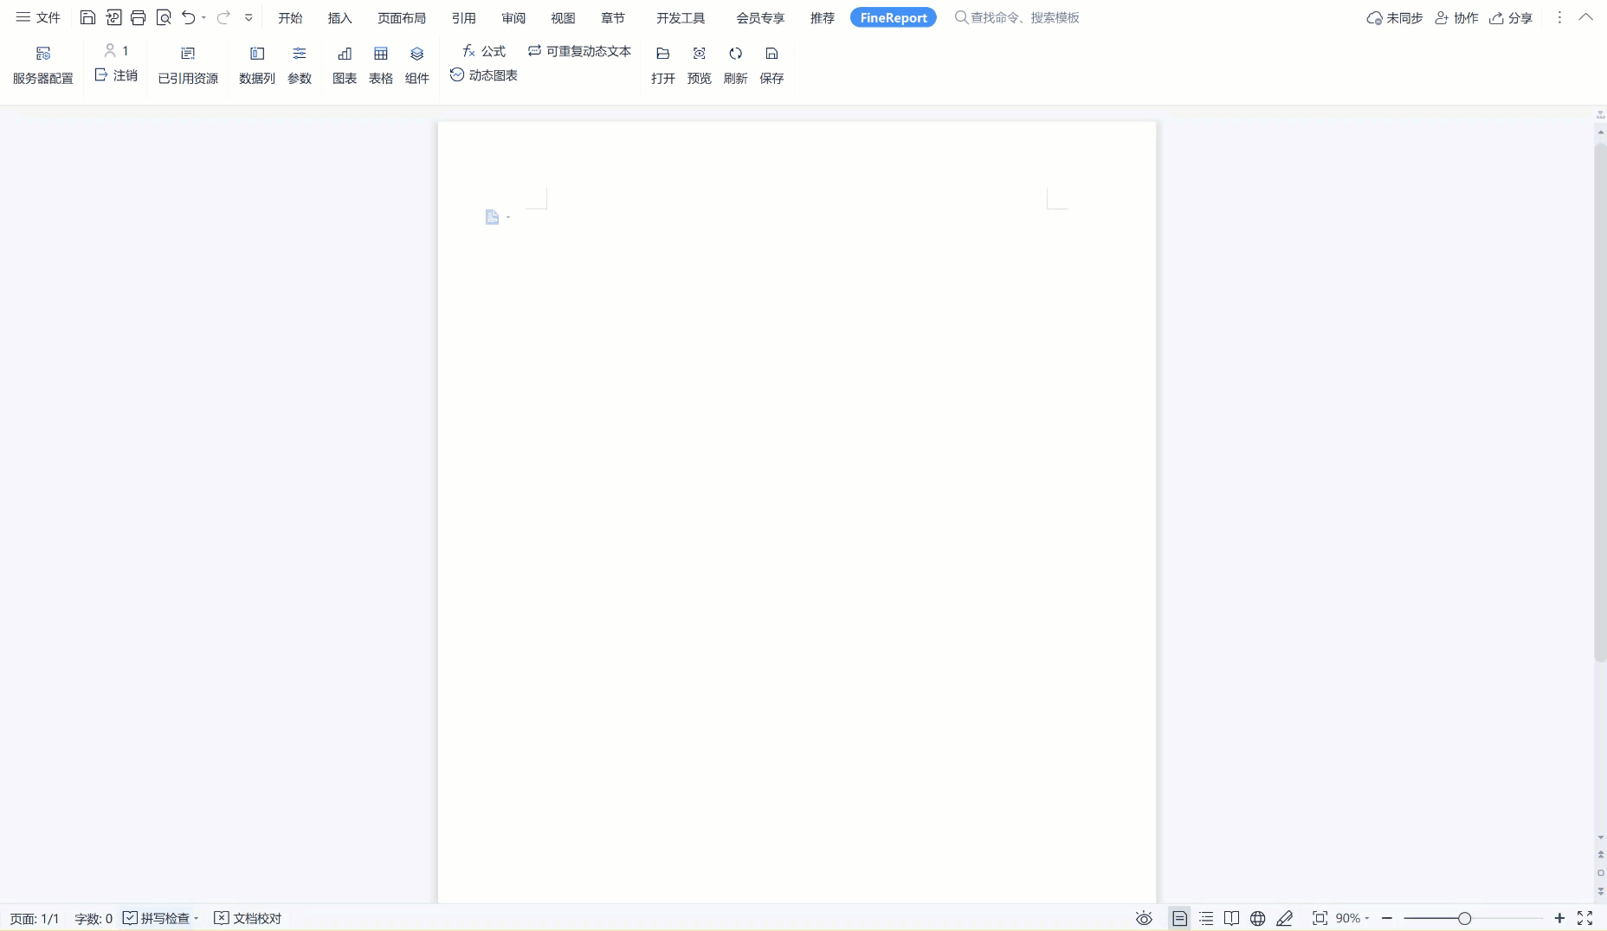The height and width of the screenshot is (931, 1607).
Task: Open the 组件 components tool
Action: pyautogui.click(x=417, y=65)
